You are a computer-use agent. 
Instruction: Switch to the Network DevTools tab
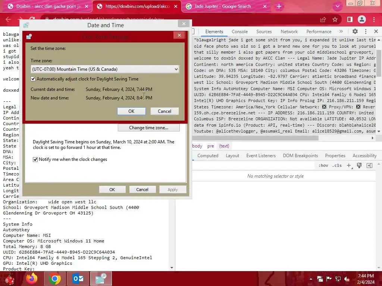289,32
